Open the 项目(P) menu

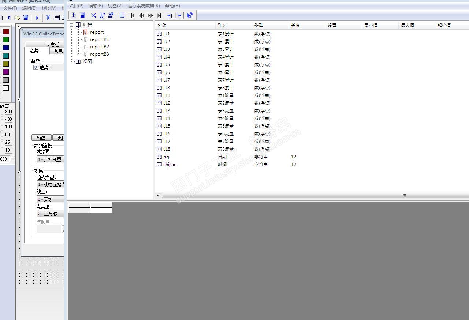(76, 6)
